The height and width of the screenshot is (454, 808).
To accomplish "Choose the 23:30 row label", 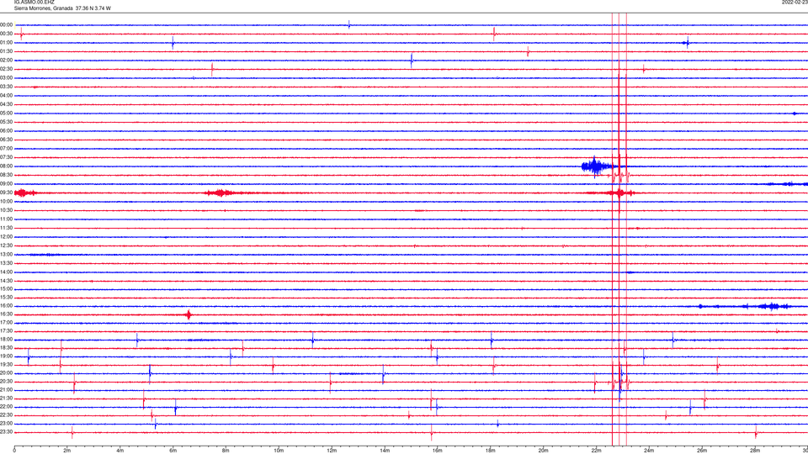I will tap(6, 432).
